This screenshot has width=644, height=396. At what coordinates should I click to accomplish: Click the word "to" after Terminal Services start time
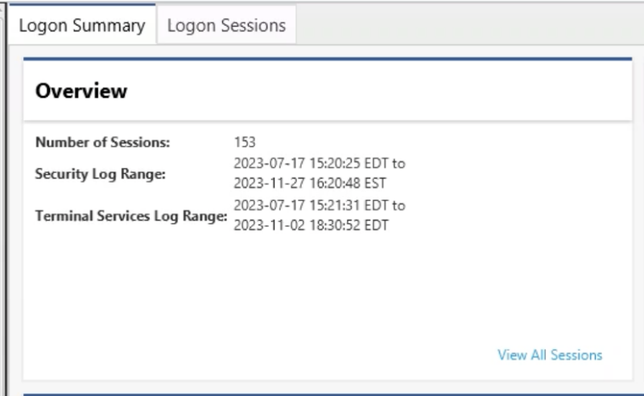click(x=398, y=205)
